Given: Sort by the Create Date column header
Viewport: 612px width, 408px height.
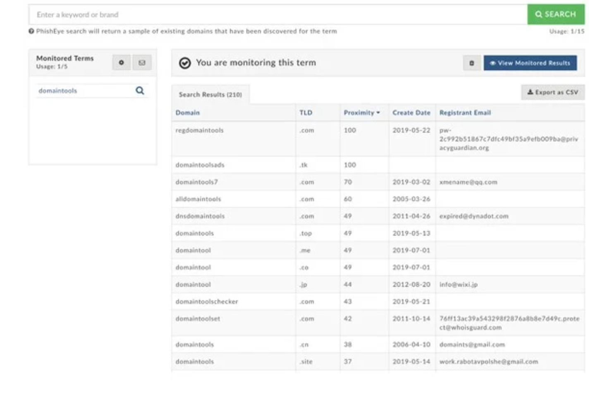Looking at the screenshot, I should [411, 112].
